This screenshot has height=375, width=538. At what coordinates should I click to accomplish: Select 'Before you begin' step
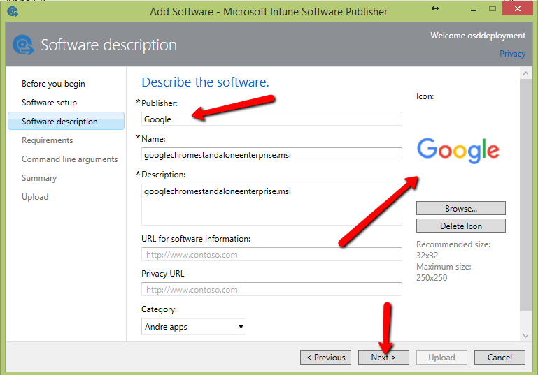pos(53,84)
